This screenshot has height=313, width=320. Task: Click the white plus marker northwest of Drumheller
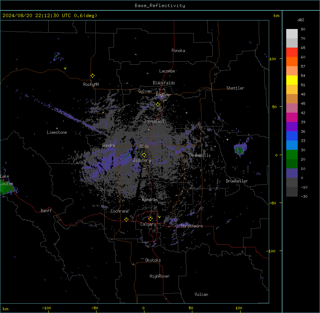click(227, 139)
